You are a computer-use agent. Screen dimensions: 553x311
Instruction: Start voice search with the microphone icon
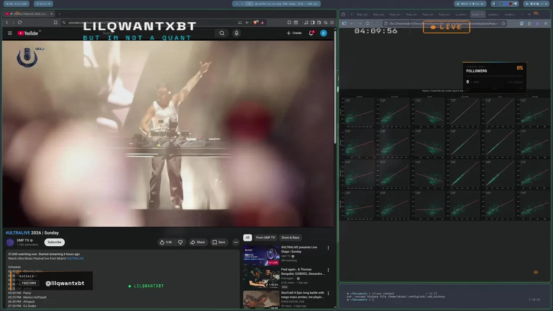point(236,33)
